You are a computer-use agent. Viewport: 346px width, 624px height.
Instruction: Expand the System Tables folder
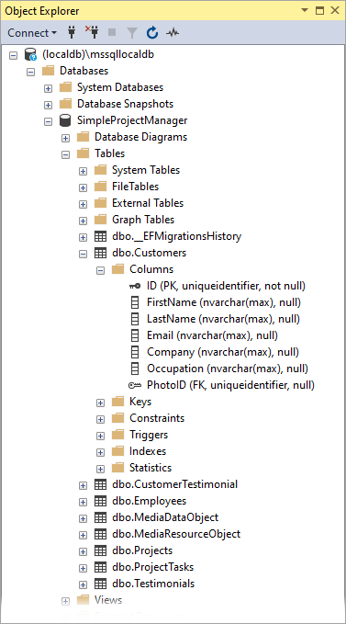point(83,171)
